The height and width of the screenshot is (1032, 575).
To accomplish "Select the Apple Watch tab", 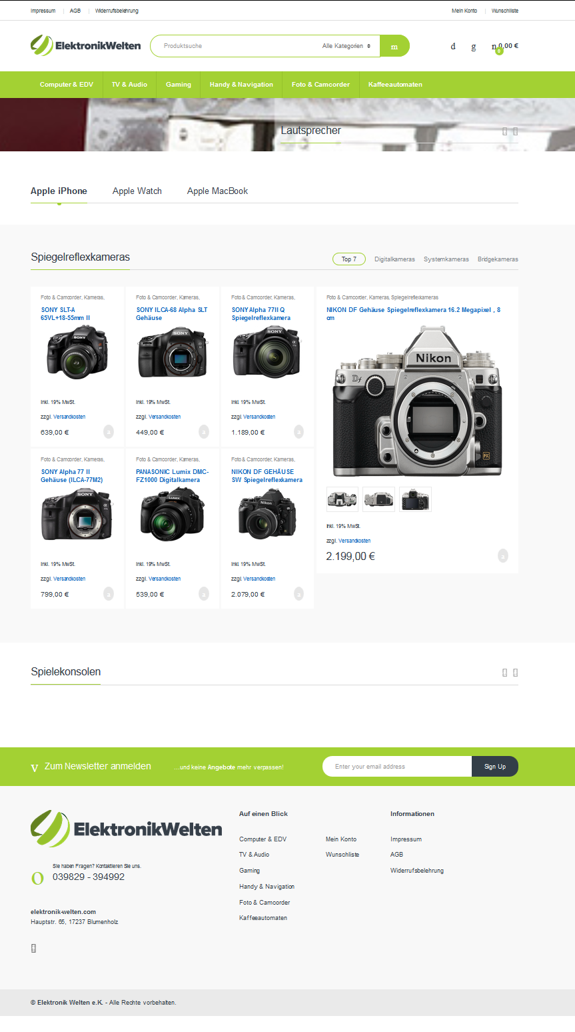I will [x=137, y=191].
